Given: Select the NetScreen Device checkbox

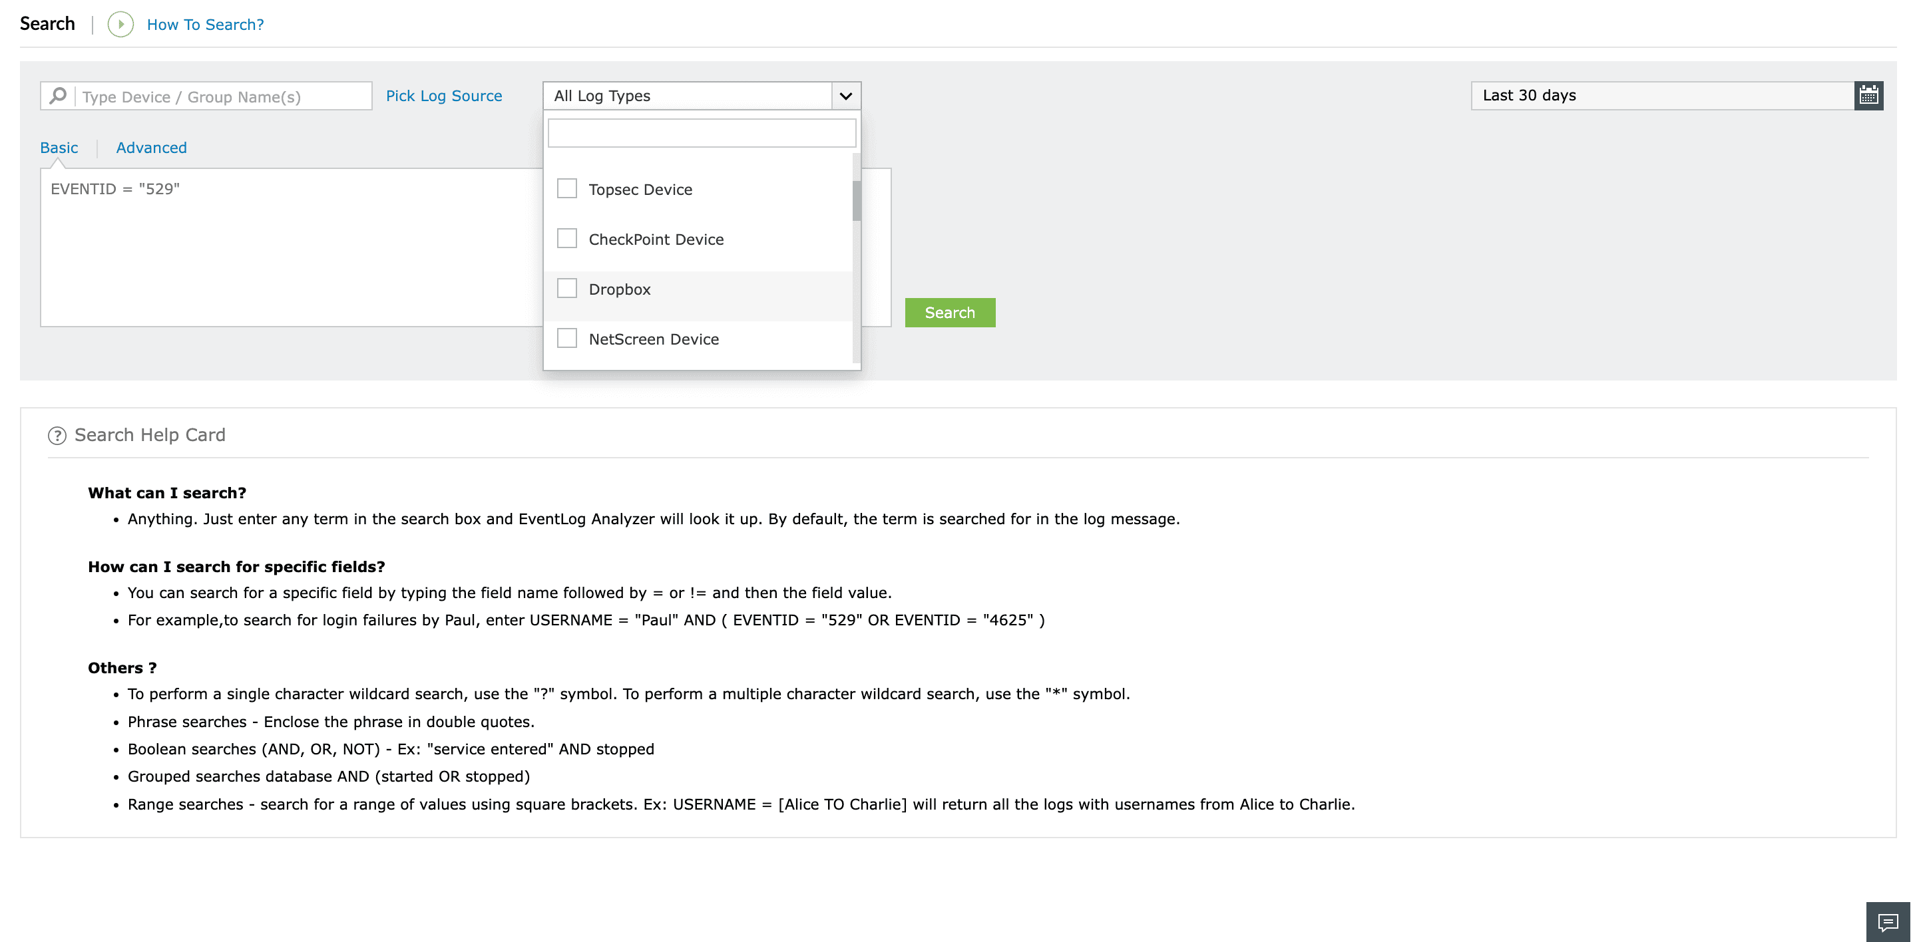Looking at the screenshot, I should pyautogui.click(x=567, y=339).
